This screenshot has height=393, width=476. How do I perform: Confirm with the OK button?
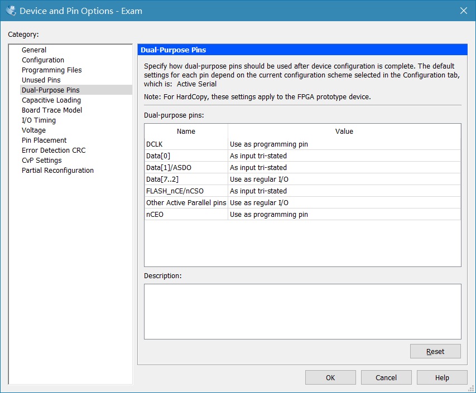coord(330,377)
